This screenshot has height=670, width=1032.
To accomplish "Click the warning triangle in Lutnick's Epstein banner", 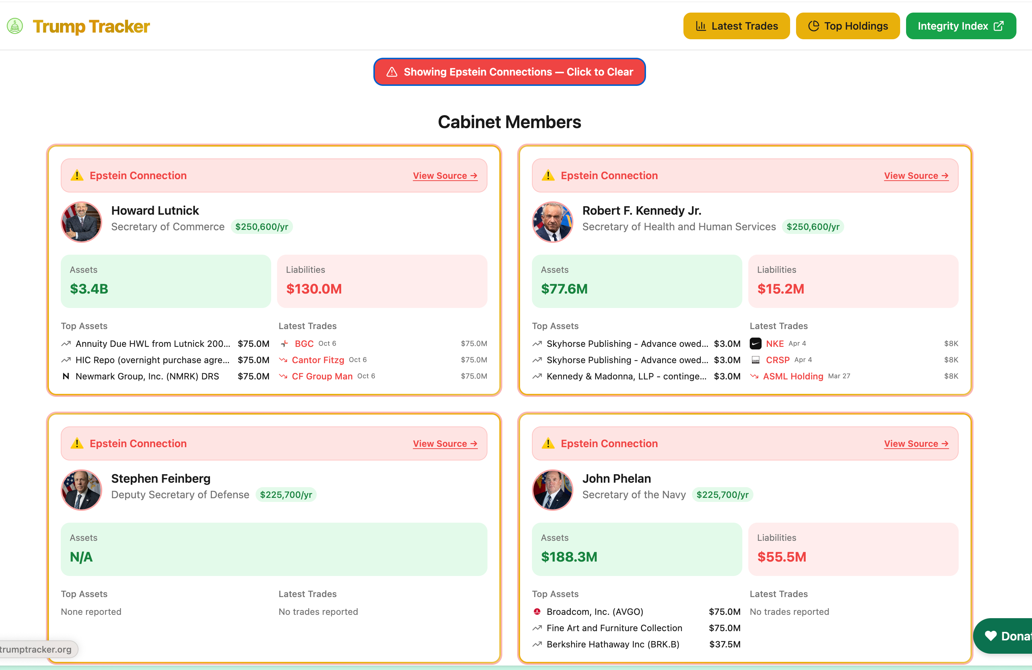I will click(x=77, y=175).
